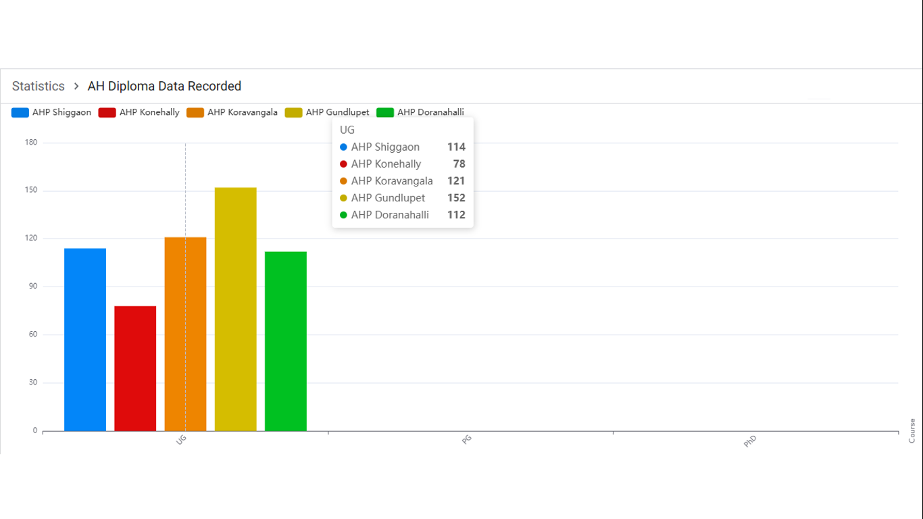Click the red AHP Konehally legend swatch
Image resolution: width=923 pixels, height=519 pixels.
107,113
